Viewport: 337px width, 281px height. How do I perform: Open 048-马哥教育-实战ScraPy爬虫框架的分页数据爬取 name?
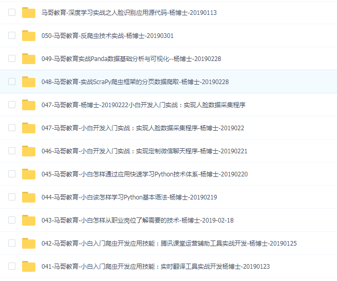pos(135,82)
